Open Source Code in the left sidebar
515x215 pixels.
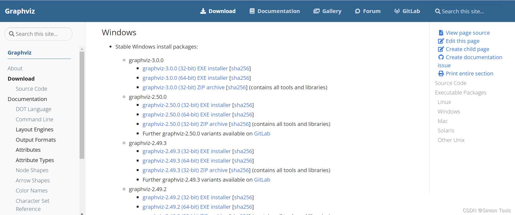(x=31, y=89)
